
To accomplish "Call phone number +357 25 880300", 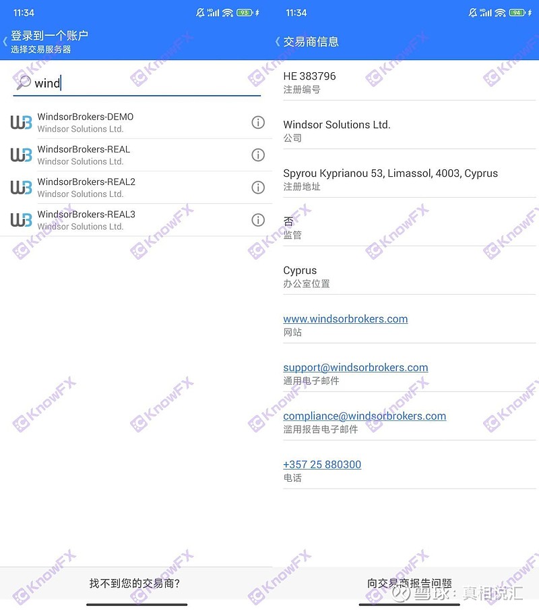I will point(322,464).
